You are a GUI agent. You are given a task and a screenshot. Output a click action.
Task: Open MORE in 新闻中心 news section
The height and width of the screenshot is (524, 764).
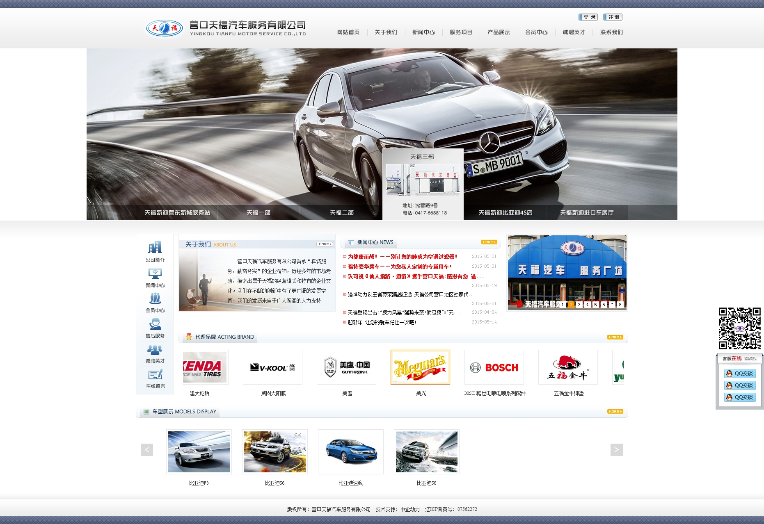click(x=489, y=242)
